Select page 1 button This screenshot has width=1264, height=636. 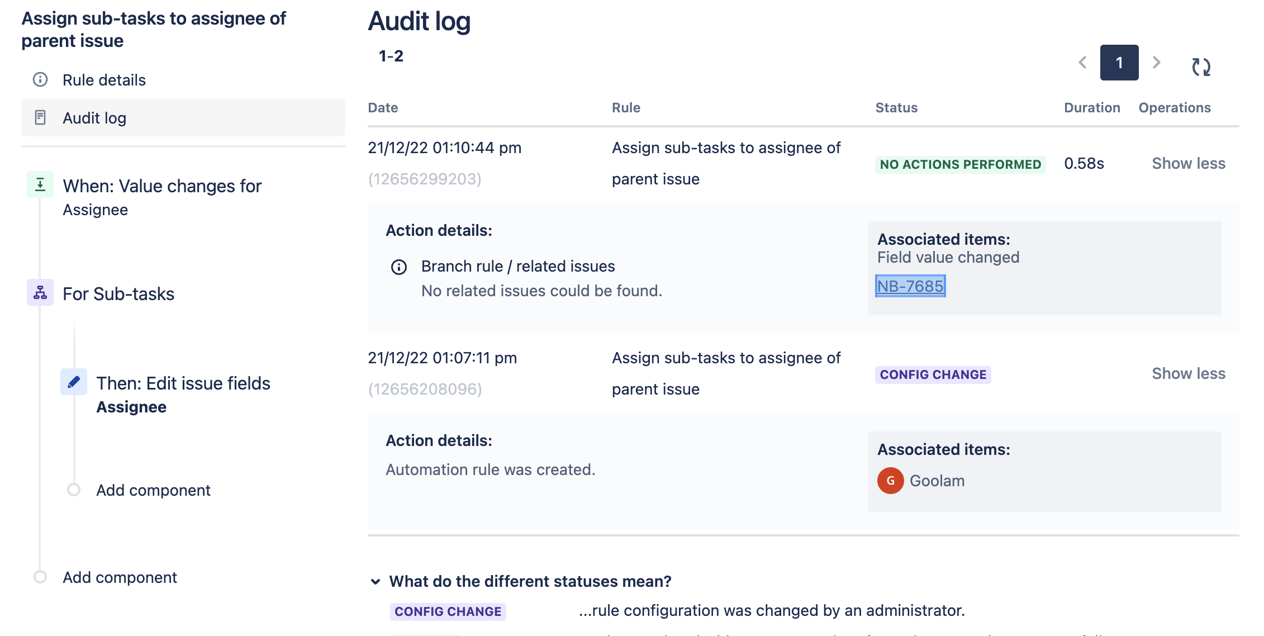pyautogui.click(x=1119, y=63)
